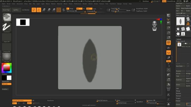Click the Transp transparency icon
This screenshot has height=107, width=191.
click(168, 95)
